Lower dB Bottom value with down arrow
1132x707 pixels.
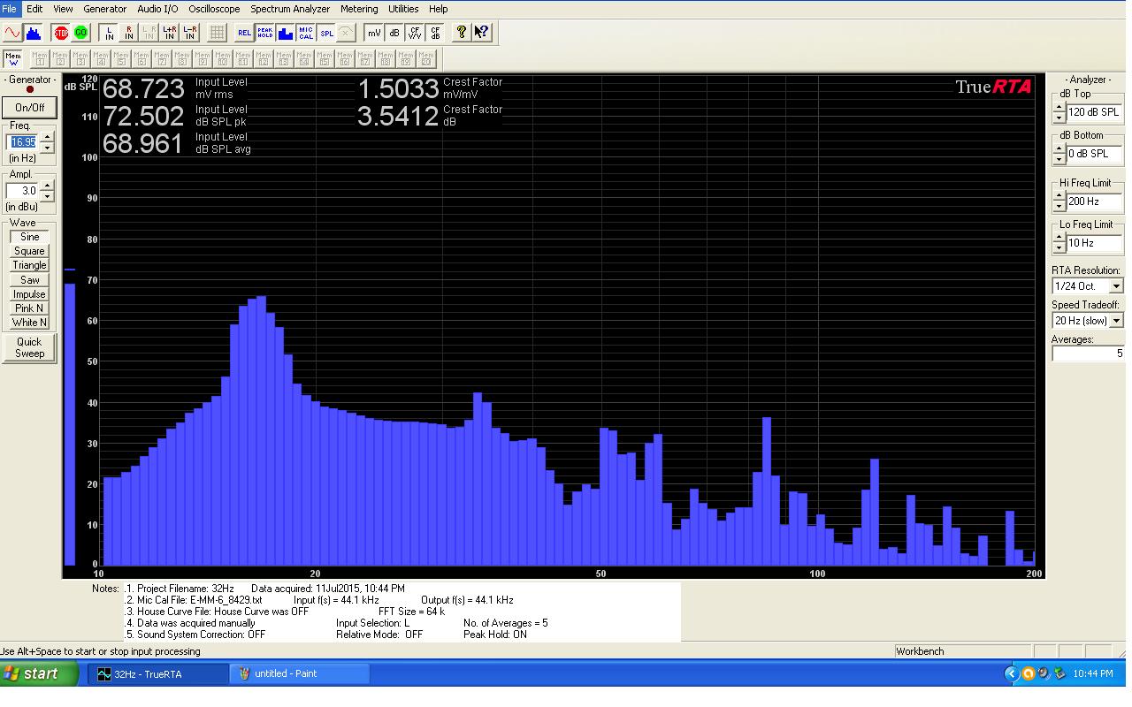[x=1059, y=159]
